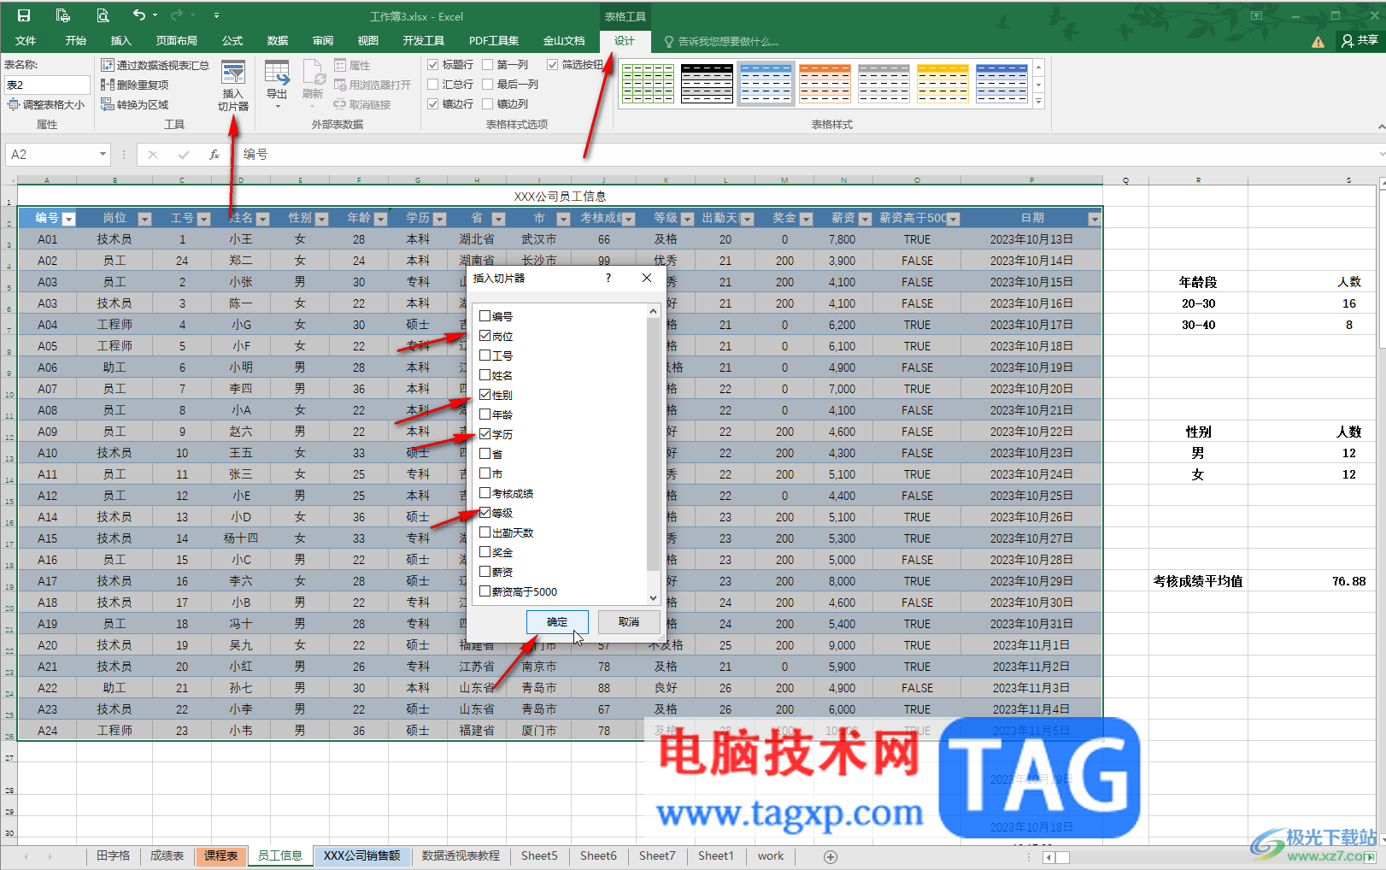Click the 取消 Cancel button

(629, 621)
